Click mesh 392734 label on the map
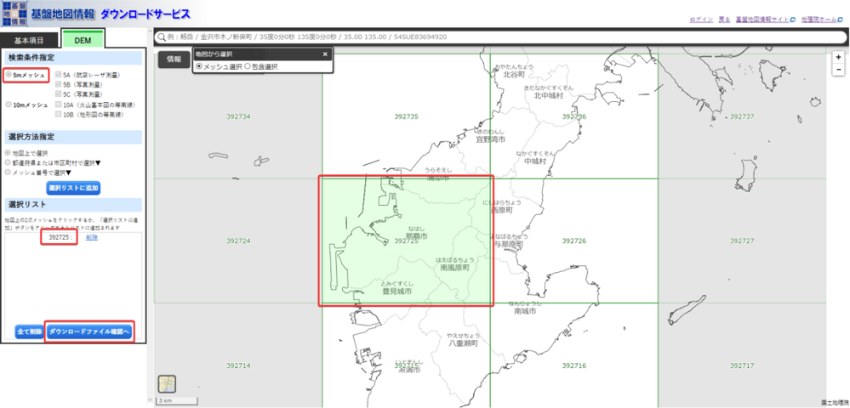This screenshot has height=408, width=850. coord(238,116)
